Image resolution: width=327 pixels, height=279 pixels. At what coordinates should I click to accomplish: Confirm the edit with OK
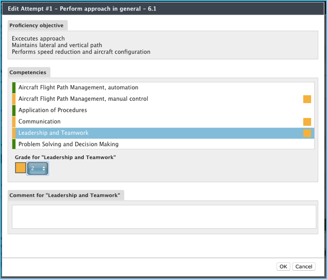[283, 267]
